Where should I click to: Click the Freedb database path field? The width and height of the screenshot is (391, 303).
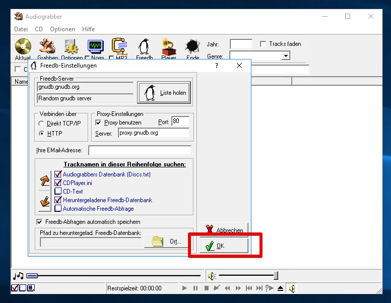(91, 242)
